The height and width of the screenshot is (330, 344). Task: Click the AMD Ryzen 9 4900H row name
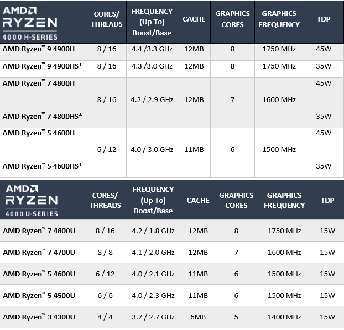[x=39, y=49]
